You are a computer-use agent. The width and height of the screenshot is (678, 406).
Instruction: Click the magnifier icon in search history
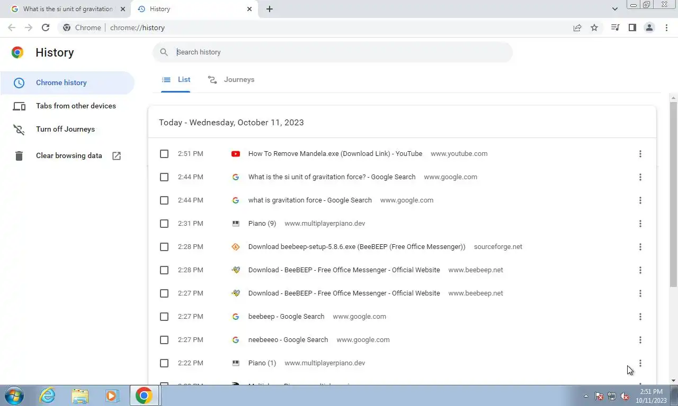(x=164, y=52)
